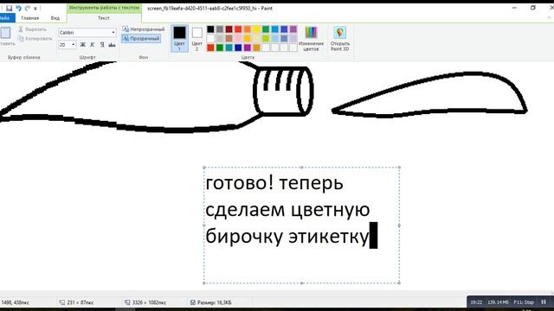
Task: Pick the teal custom color swatch
Action: pyautogui.click(x=229, y=48)
